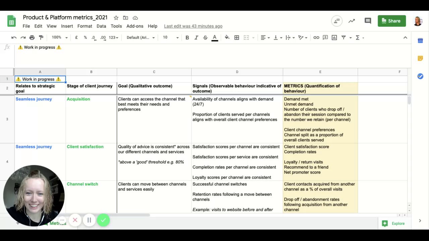429x241 pixels.
Task: Open the Add-ons menu
Action: pos(135,26)
